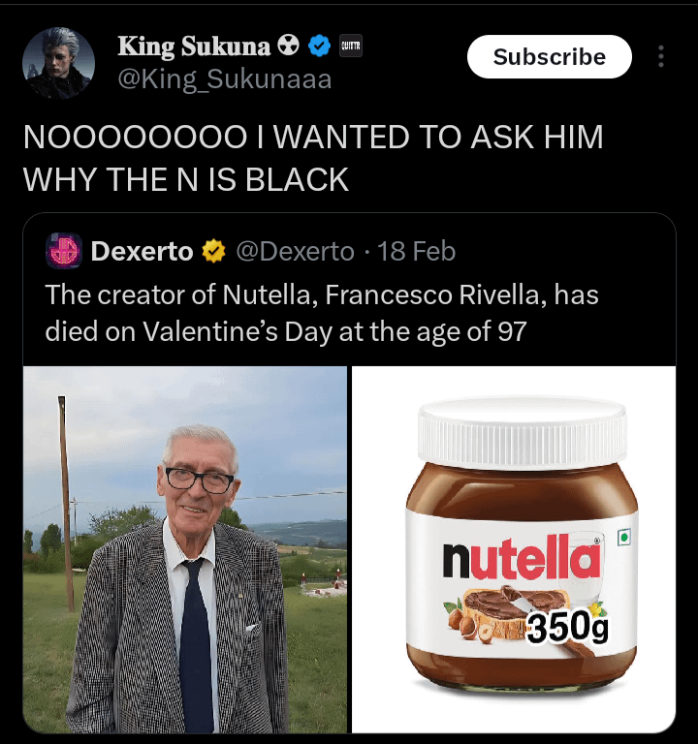
Task: Open the three-dot more options menu
Action: click(x=661, y=56)
